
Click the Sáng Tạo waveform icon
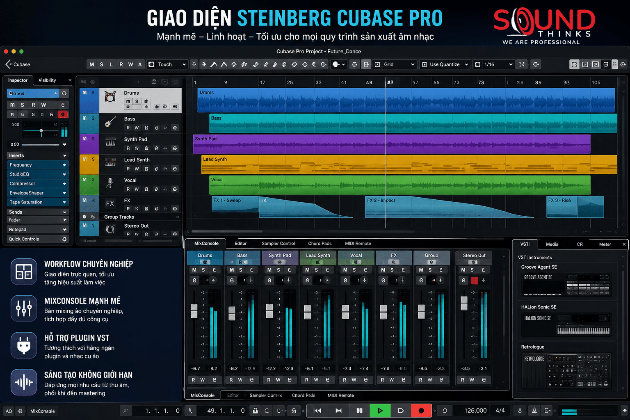[24, 382]
